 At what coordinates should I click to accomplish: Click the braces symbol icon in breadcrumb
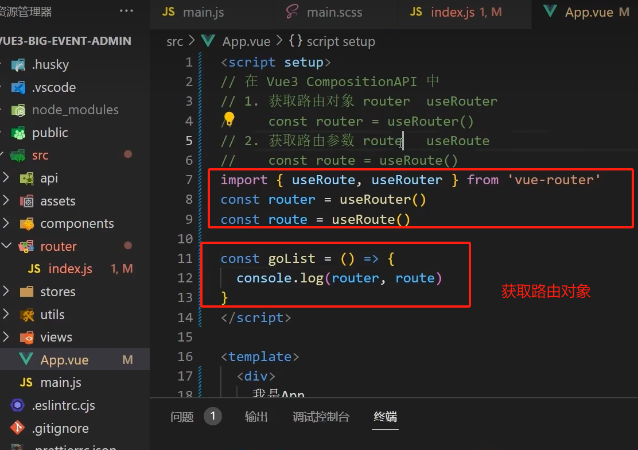click(x=295, y=41)
